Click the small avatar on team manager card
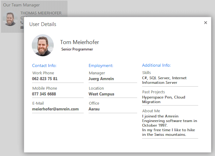215x156 pixels. click(10, 19)
